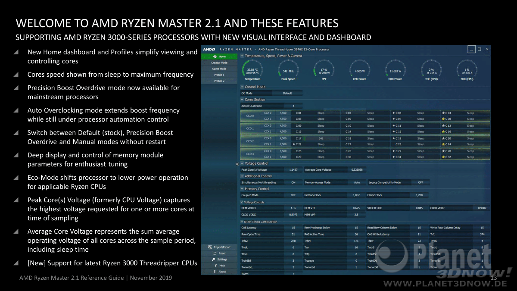Click the CCD 0 group label

click(x=250, y=116)
